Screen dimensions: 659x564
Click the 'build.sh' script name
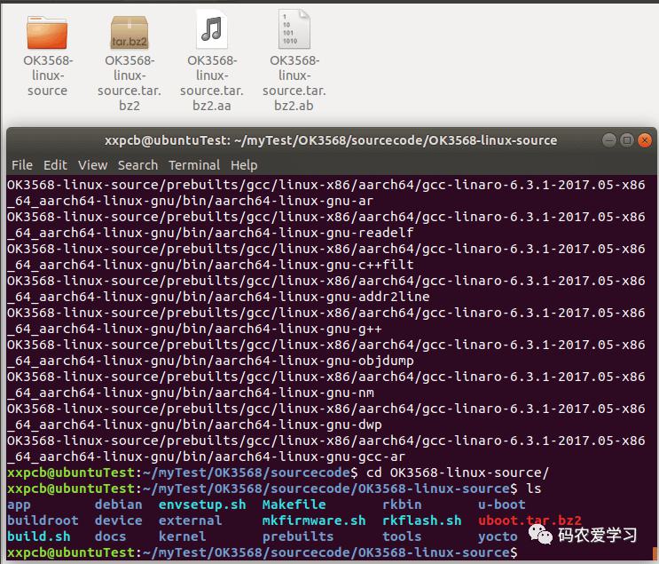(x=39, y=536)
